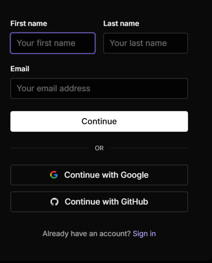
Task: Click the 'Last name' label
Action: tap(121, 23)
